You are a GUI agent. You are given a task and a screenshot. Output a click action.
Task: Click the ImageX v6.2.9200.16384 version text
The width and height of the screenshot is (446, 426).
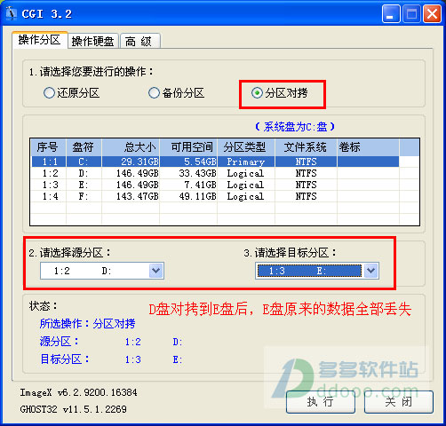click(78, 392)
